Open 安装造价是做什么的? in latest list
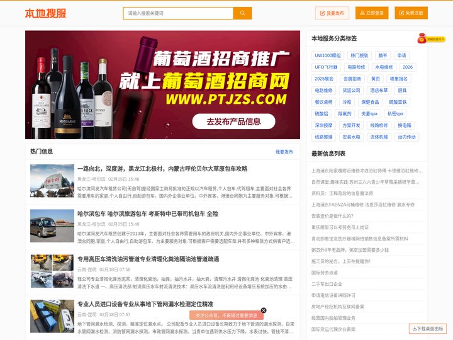The image size is (453, 340). [x=332, y=216]
